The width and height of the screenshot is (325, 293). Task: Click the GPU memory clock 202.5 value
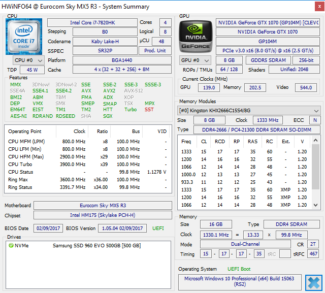(x=255, y=88)
